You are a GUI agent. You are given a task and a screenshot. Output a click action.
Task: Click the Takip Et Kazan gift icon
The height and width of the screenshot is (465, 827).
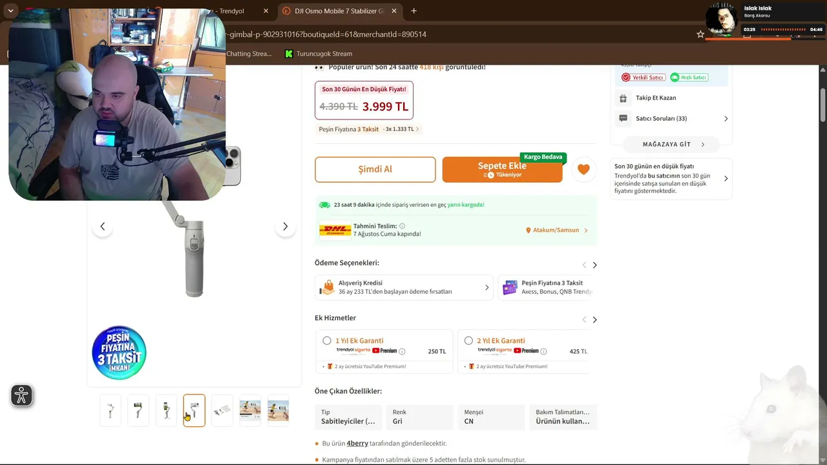[x=623, y=98]
